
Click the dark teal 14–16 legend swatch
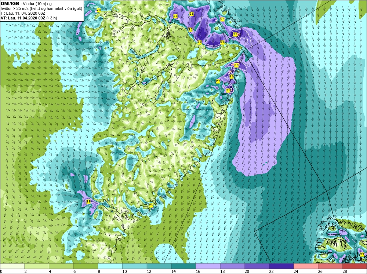point(183,266)
